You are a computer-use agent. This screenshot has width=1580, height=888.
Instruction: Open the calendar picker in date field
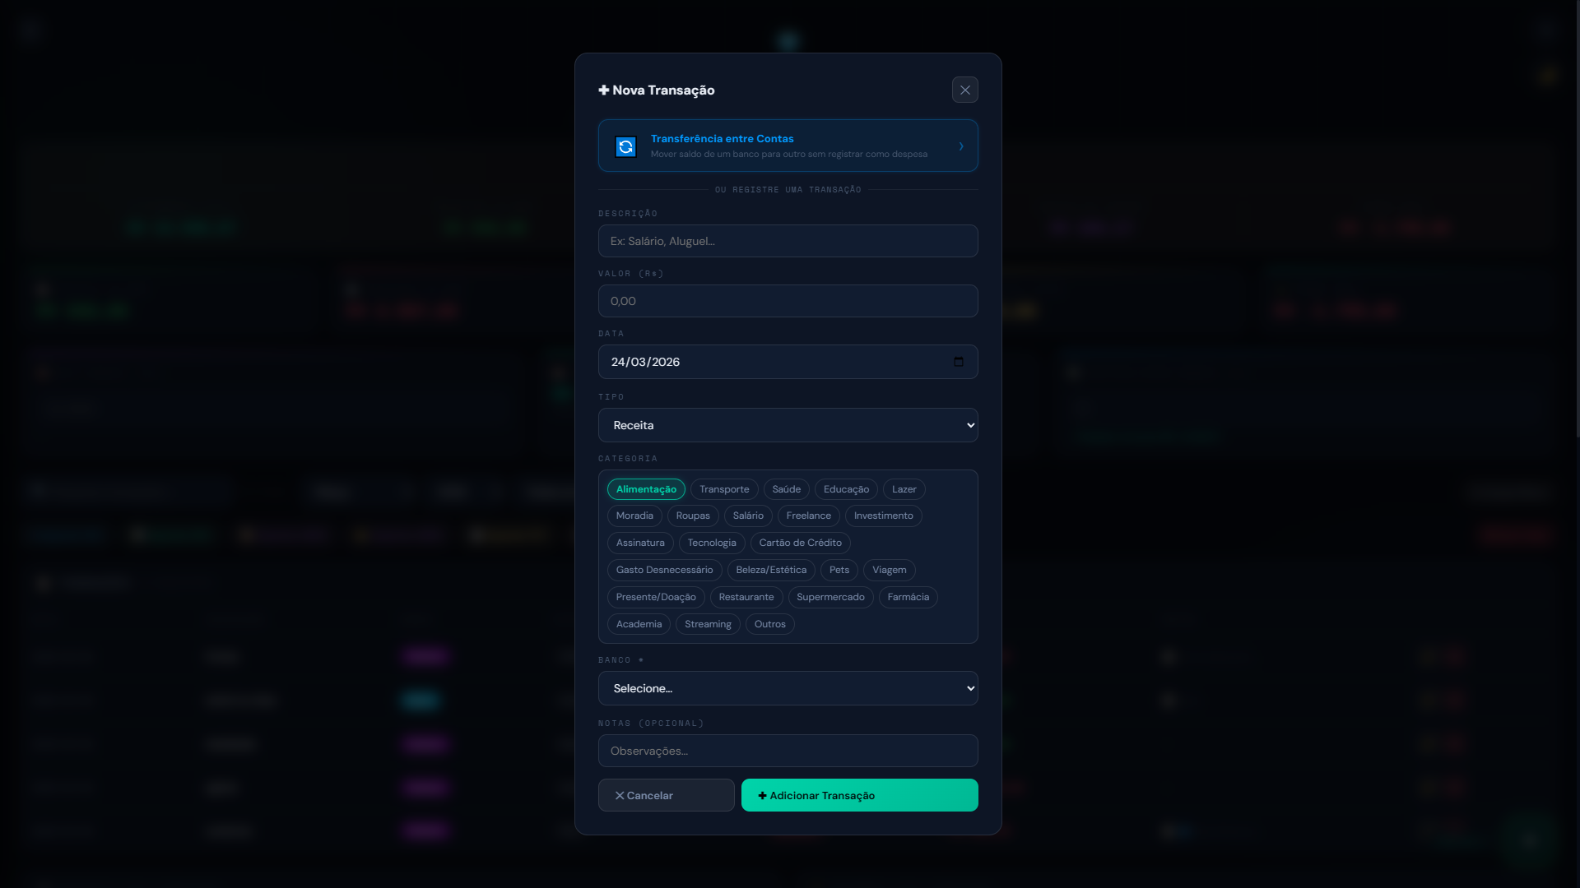pyautogui.click(x=959, y=362)
